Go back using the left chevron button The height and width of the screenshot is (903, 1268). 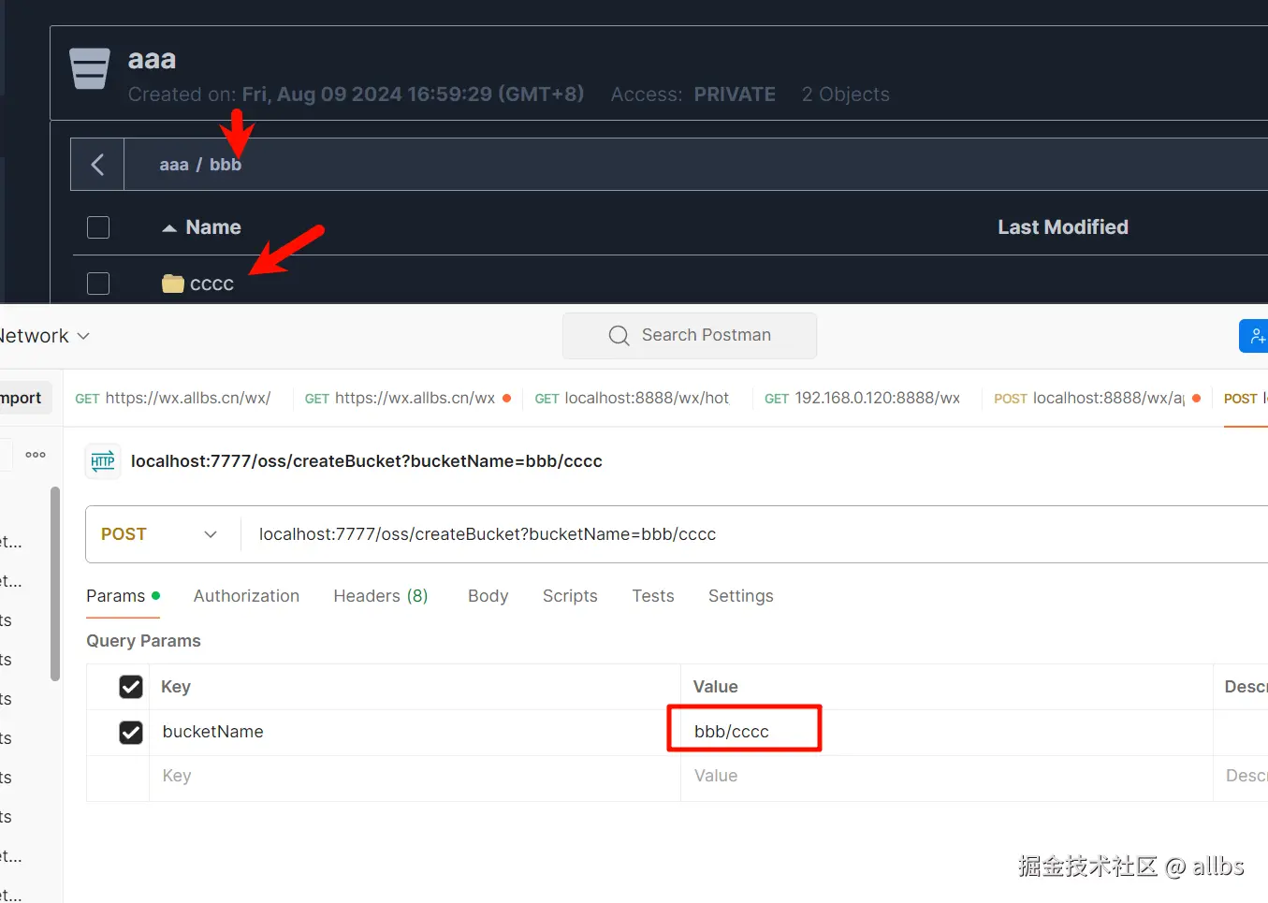tap(97, 165)
